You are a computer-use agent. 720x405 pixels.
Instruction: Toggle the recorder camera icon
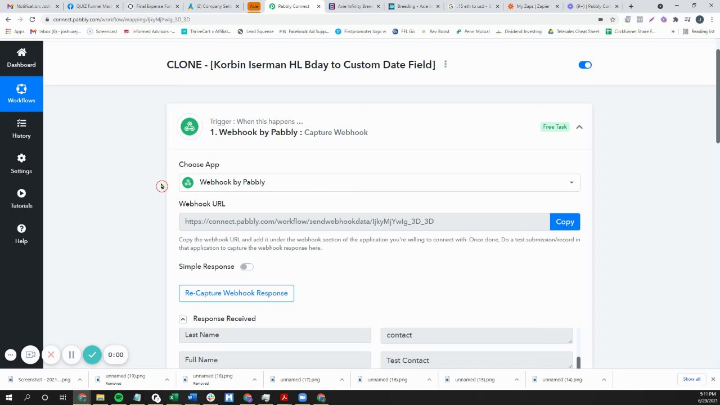tap(30, 355)
